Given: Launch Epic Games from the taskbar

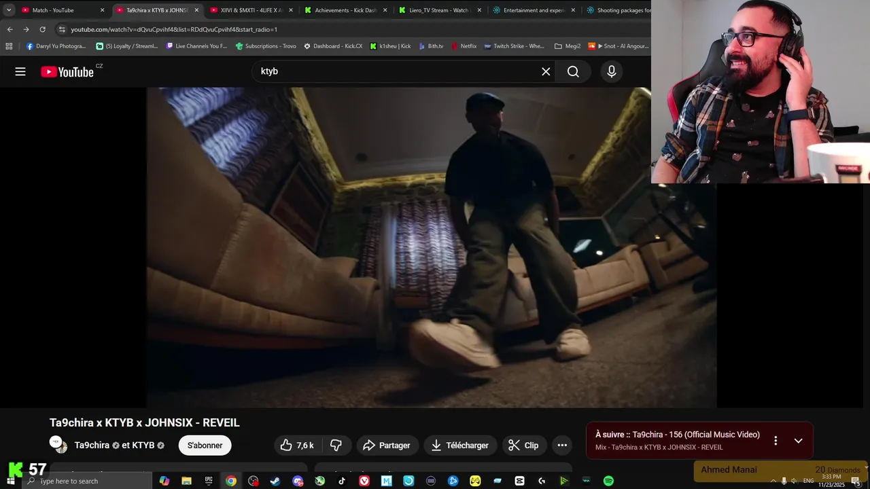Looking at the screenshot, I should tap(209, 481).
